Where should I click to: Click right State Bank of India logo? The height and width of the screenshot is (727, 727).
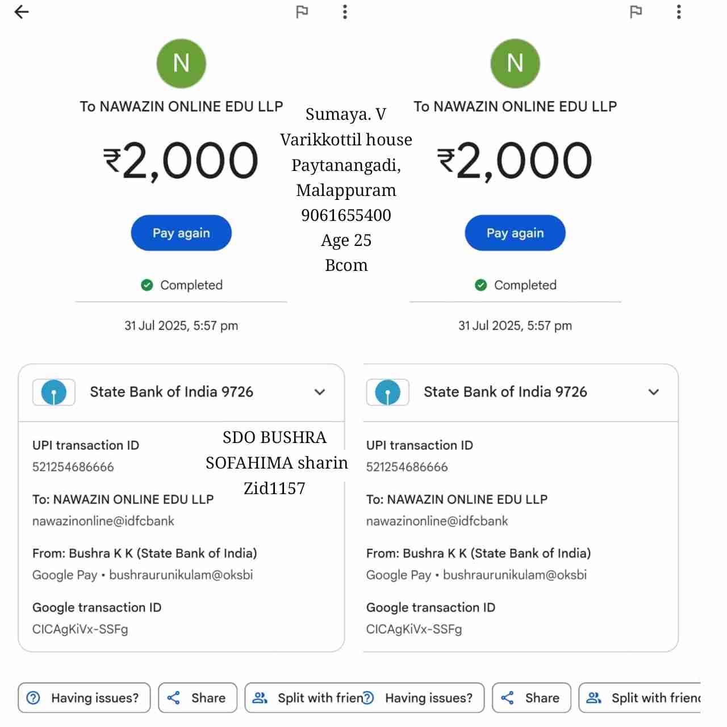click(x=388, y=392)
